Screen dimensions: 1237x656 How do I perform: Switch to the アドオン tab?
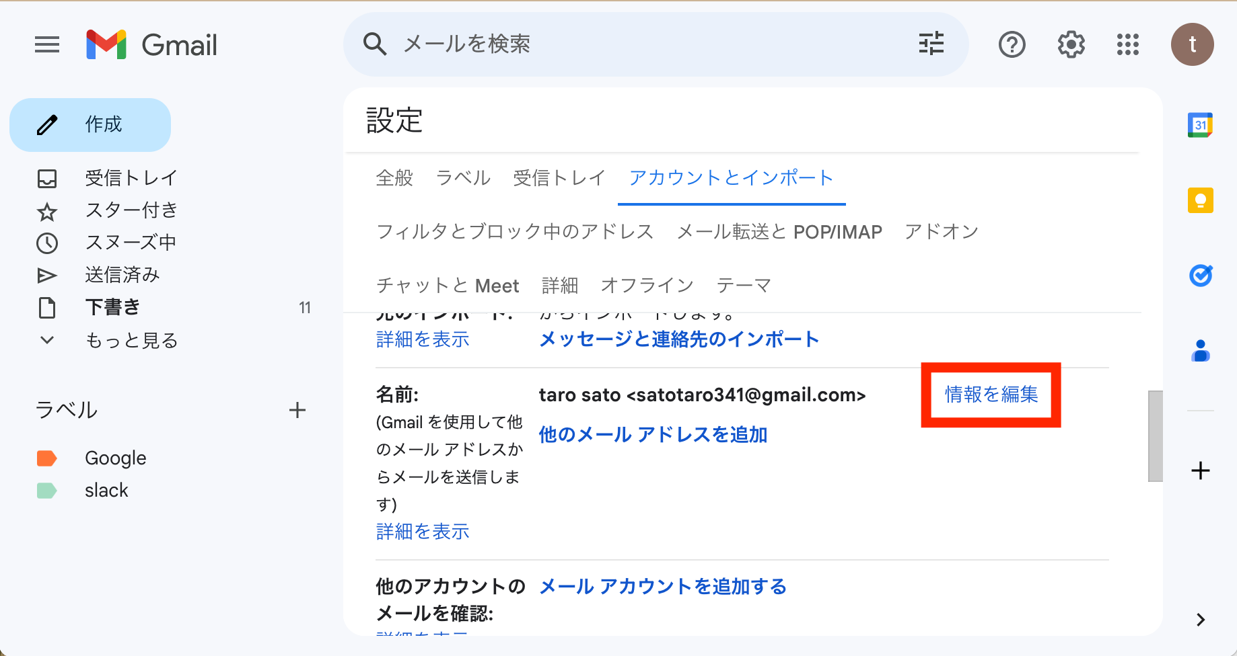(942, 232)
